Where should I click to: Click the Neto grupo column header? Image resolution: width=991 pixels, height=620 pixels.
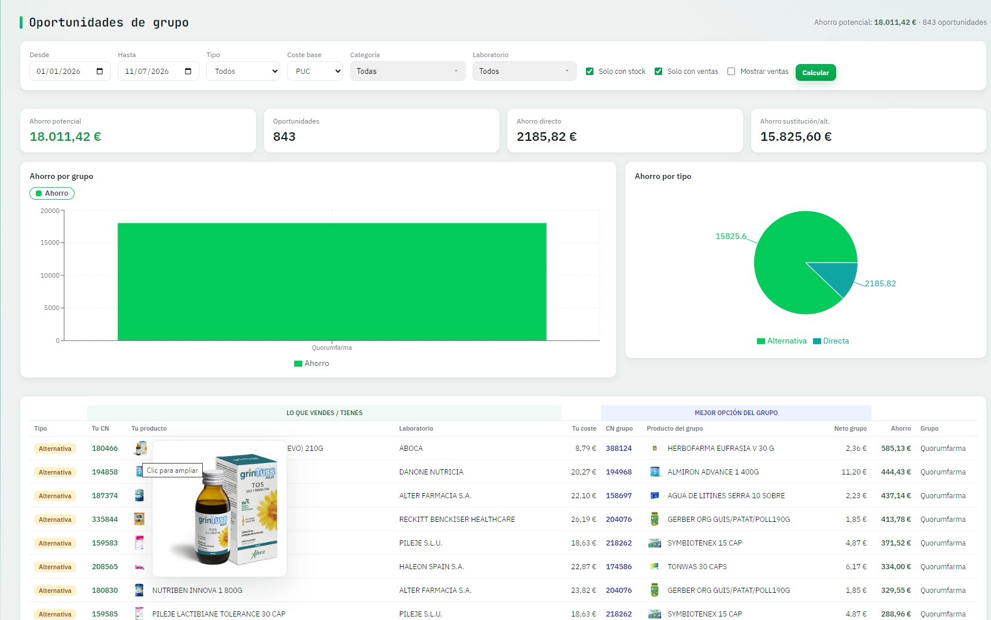tap(851, 429)
